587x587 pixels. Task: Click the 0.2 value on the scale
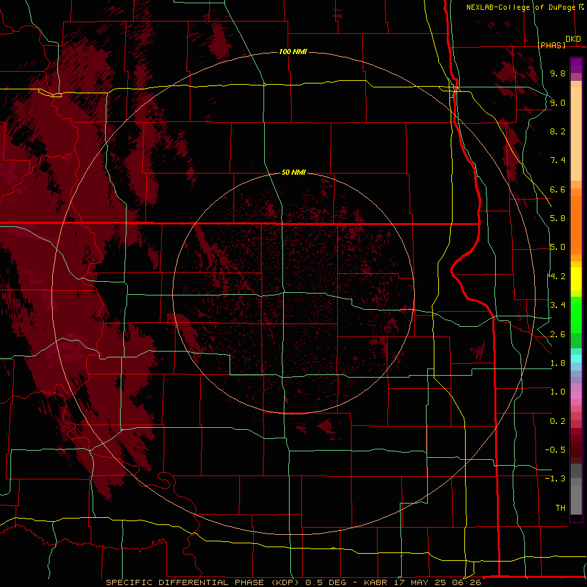point(558,421)
